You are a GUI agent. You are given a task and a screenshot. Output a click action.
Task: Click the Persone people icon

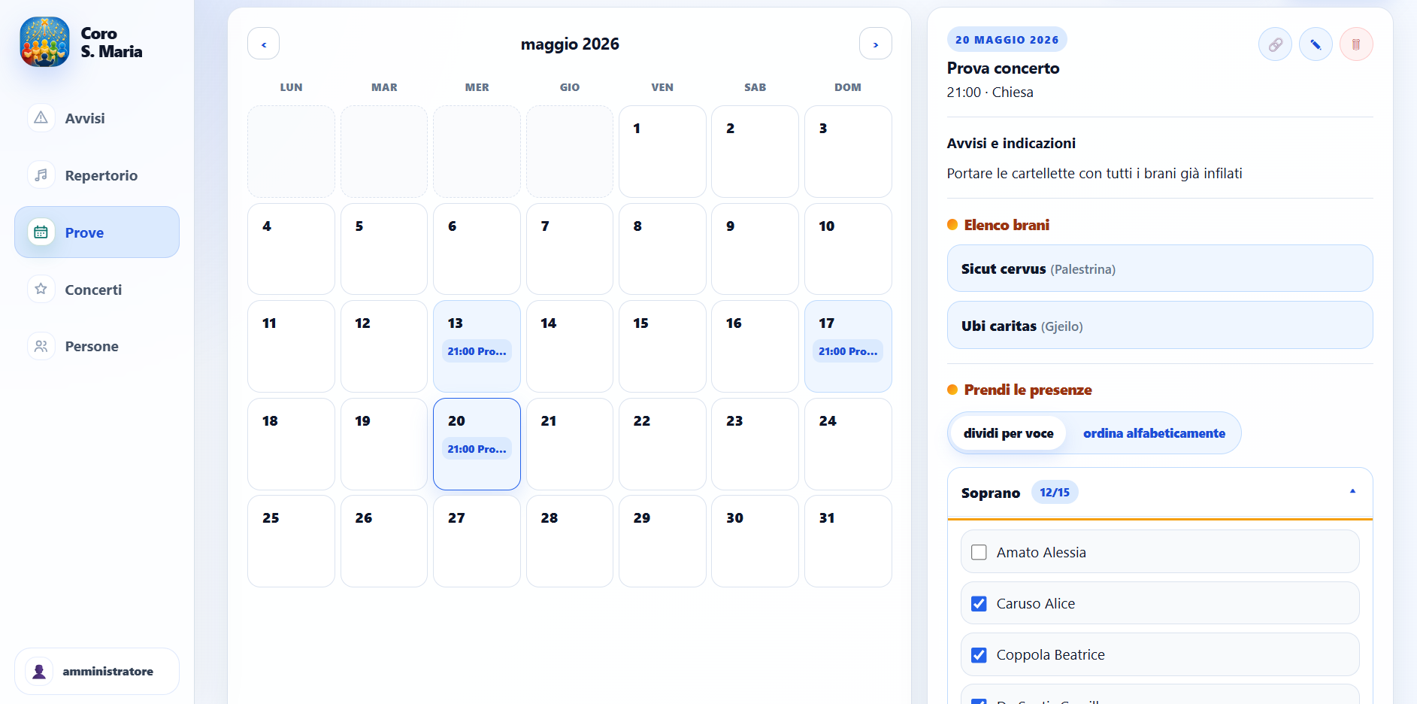point(41,346)
